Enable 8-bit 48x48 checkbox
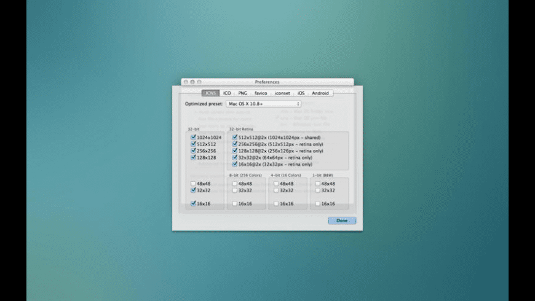The image size is (535, 301). coord(235,184)
